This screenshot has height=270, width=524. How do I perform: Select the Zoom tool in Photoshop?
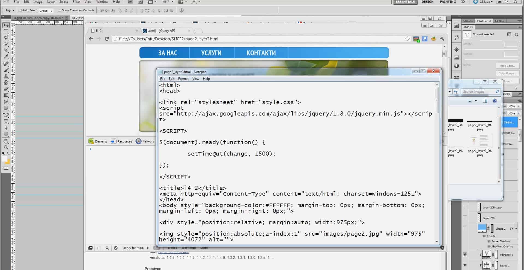click(6, 147)
